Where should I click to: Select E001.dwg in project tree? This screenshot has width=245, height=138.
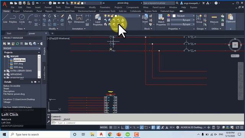tap(18, 64)
